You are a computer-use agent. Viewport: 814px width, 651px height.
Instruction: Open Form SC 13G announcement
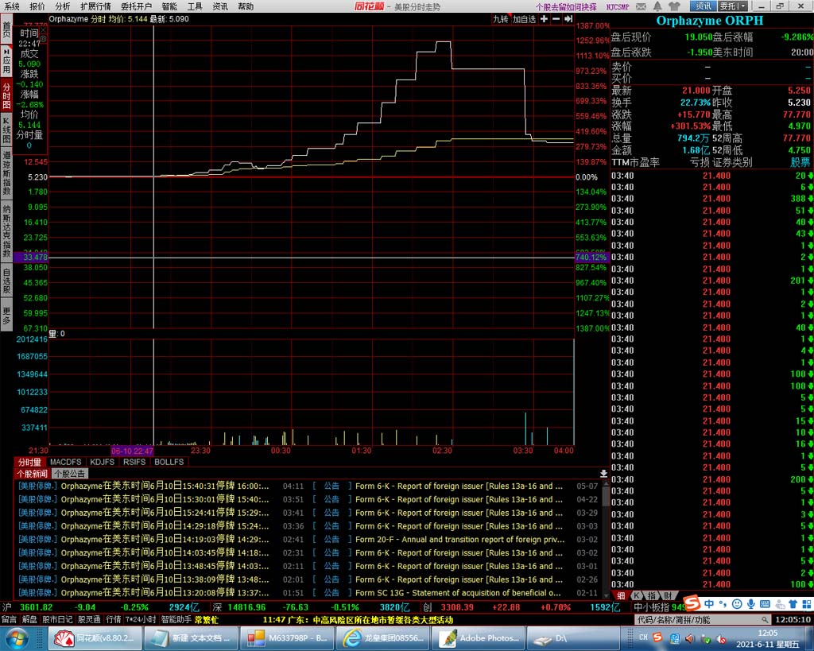(x=458, y=593)
